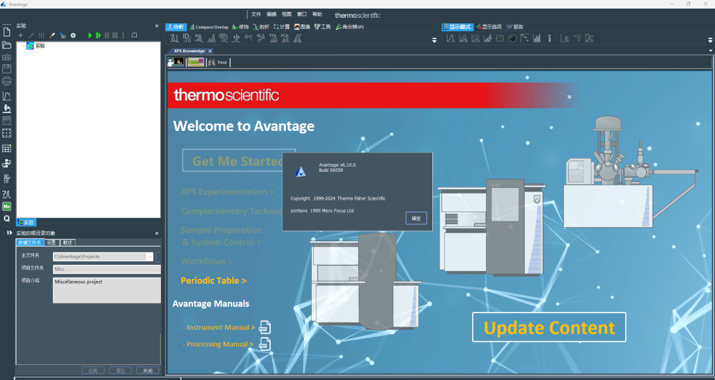Switch to the 工具 toolbar tab
Image resolution: width=715 pixels, height=380 pixels.
point(322,27)
